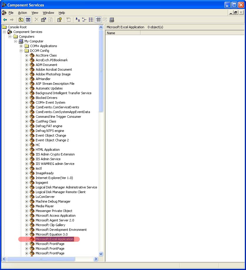Click the Help toolbar icon

click(x=60, y=20)
